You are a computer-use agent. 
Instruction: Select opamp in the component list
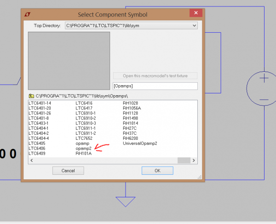tap(82, 144)
